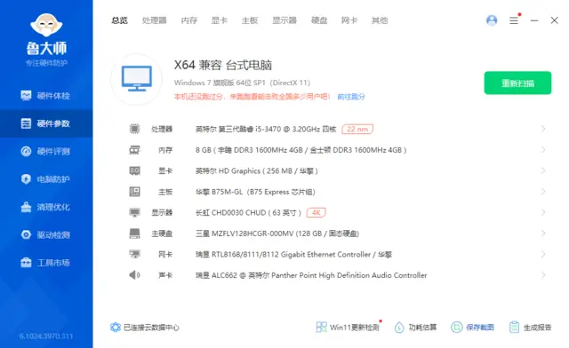Switch to the 网卡 tab
This screenshot has height=348, width=569.
349,20
